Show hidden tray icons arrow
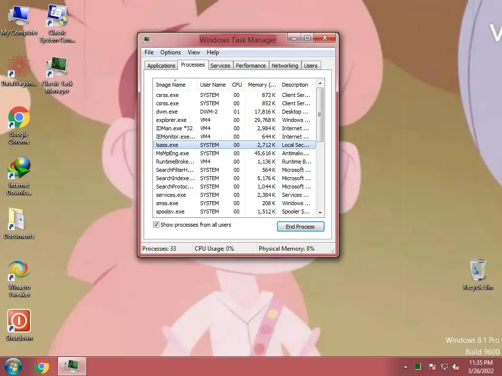502x376 pixels. pos(405,367)
